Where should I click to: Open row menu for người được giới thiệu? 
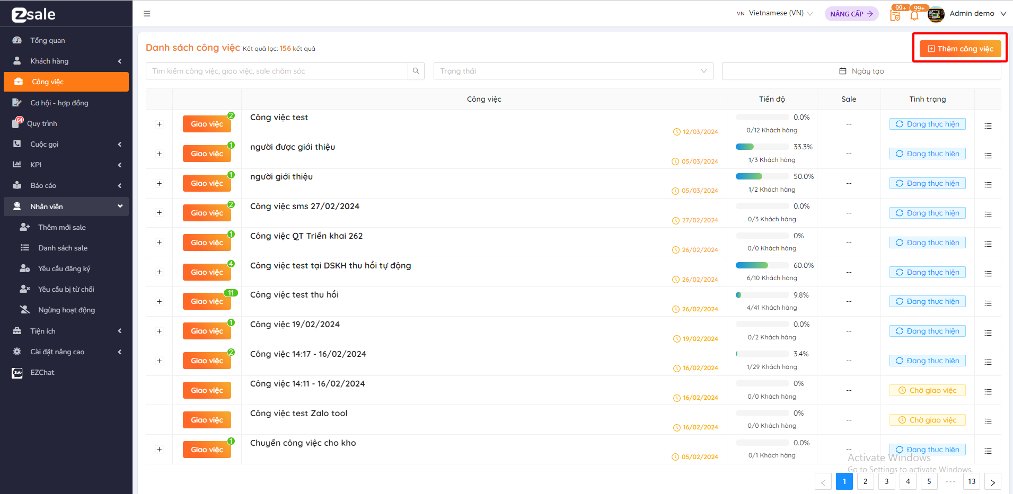988,156
